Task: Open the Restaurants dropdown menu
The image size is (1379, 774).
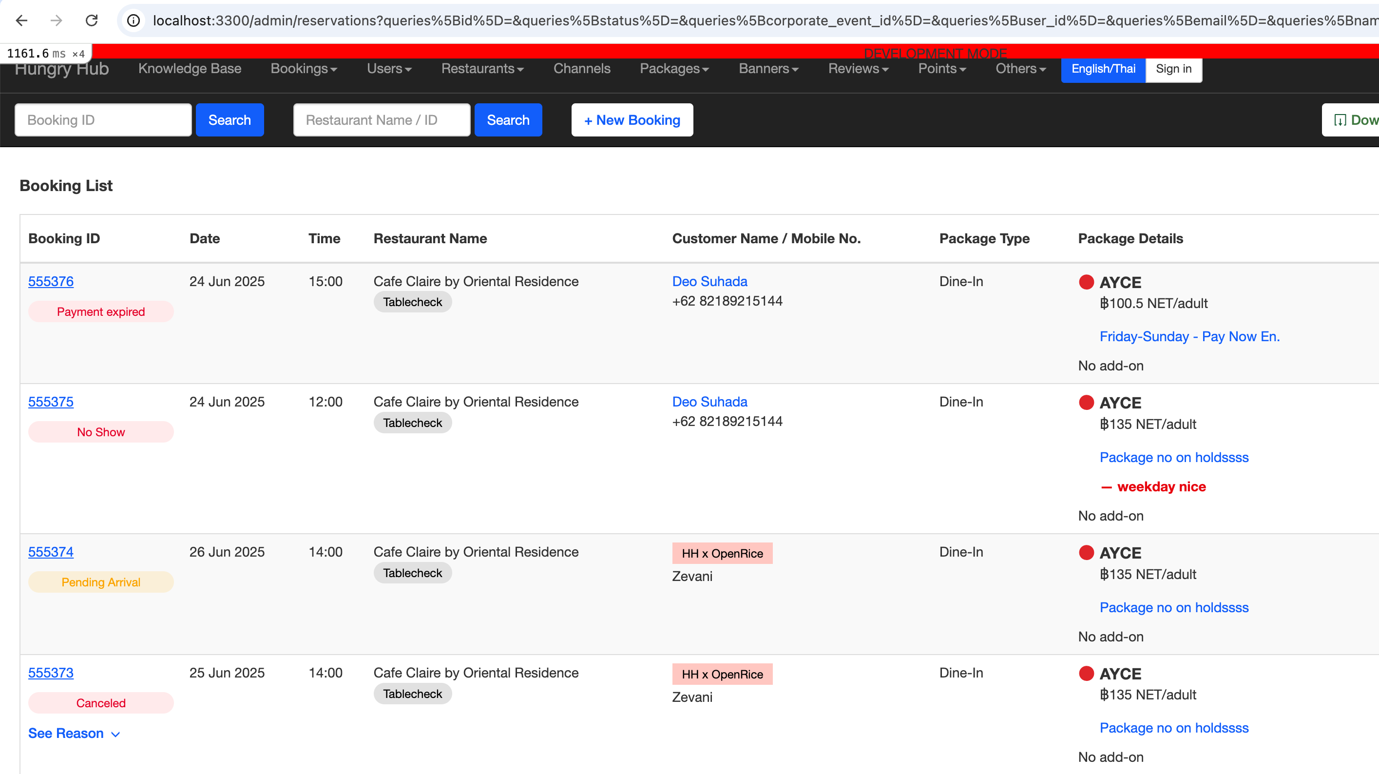Action: (482, 69)
